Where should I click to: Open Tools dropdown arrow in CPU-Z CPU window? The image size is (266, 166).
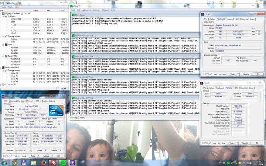39,156
